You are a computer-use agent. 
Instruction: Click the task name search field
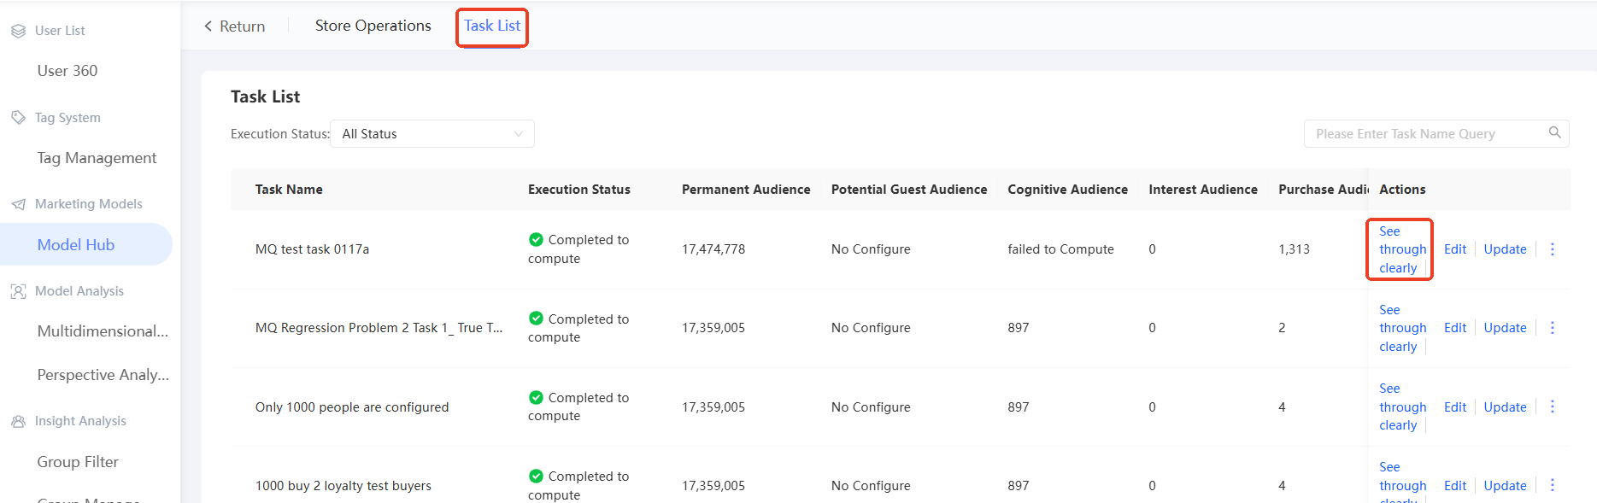(x=1427, y=134)
